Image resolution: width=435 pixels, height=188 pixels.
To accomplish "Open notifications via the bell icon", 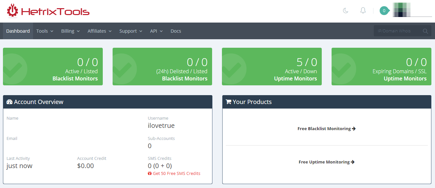I will [363, 11].
